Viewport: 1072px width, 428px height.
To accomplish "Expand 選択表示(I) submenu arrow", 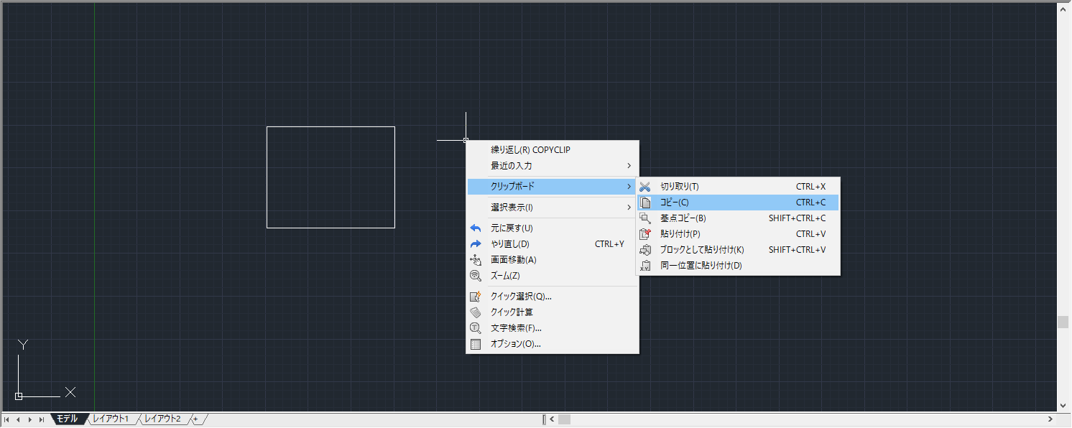I will 629,208.
